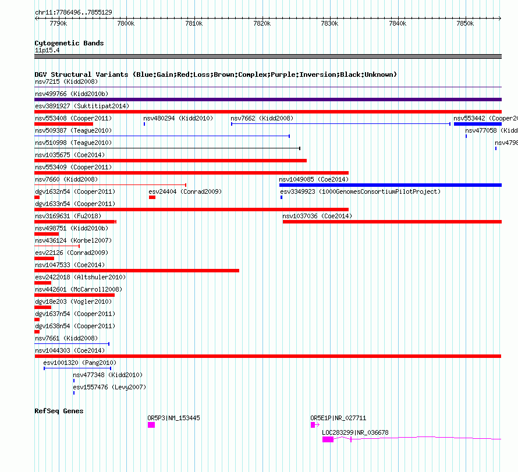518x472 pixels.
Task: Click dgv1638n54 (Cooper2011) label
Action: [x=75, y=326]
